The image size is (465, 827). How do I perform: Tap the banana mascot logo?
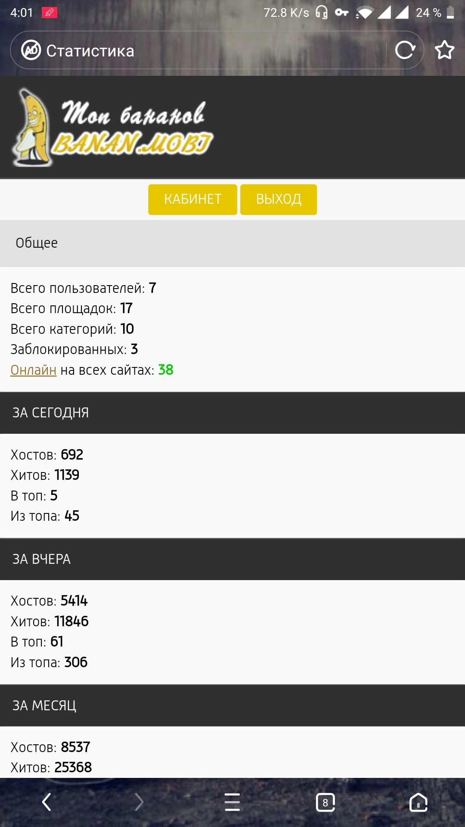click(x=31, y=127)
